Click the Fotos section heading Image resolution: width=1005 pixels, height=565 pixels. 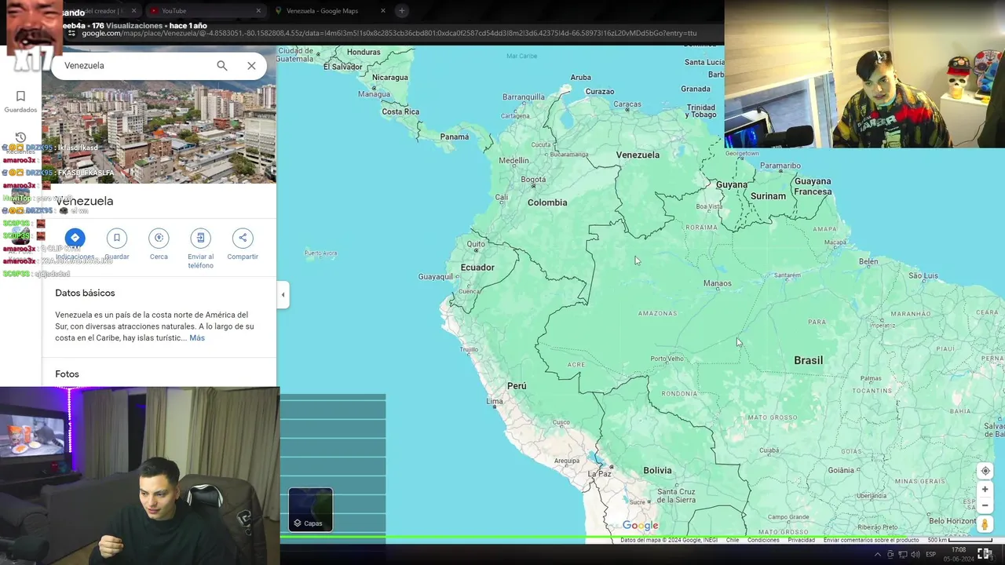tap(67, 374)
